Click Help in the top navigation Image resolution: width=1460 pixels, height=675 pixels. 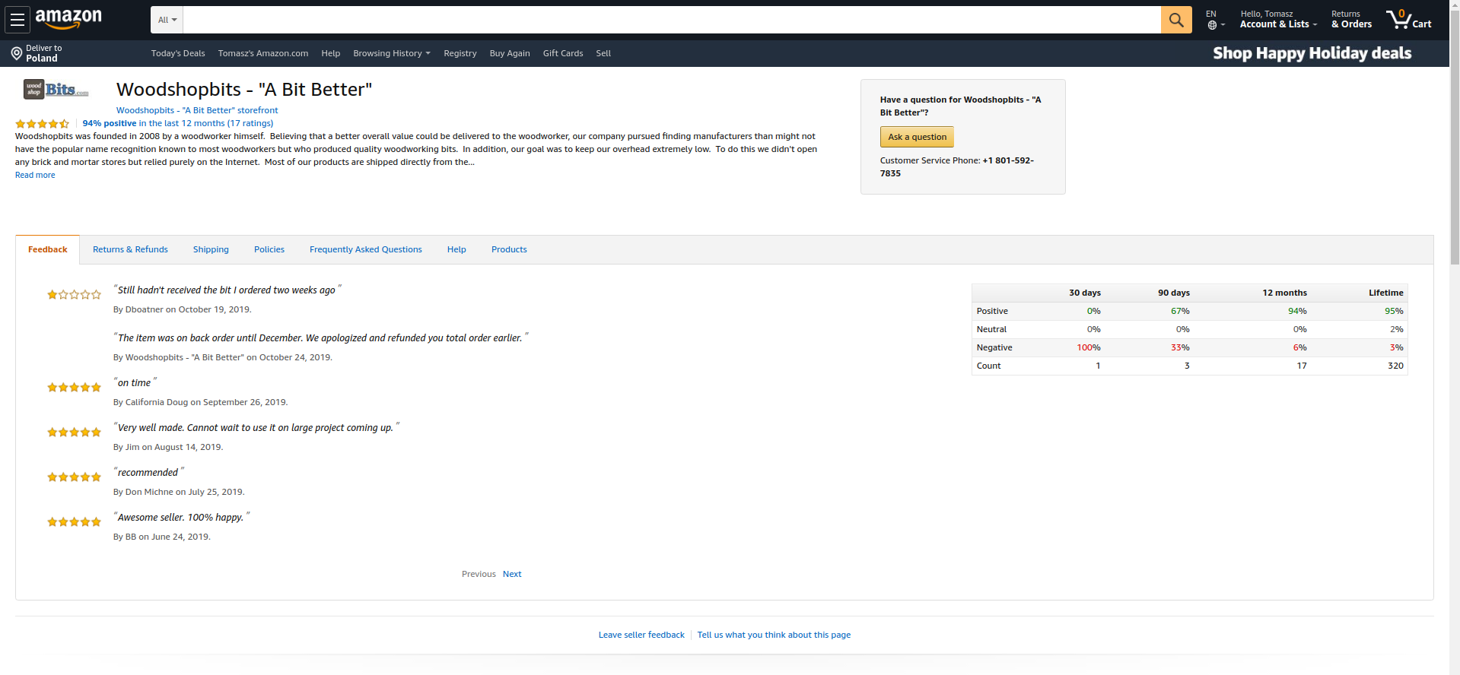point(331,53)
